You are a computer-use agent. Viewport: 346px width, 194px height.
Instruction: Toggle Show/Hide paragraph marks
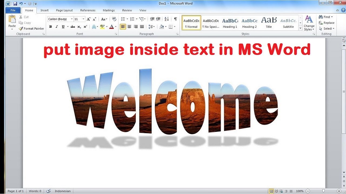pyautogui.click(x=175, y=19)
